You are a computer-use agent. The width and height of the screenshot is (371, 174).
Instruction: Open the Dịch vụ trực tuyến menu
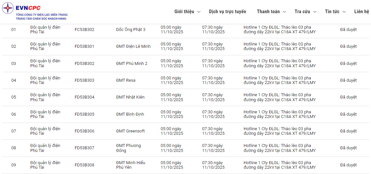[x=227, y=12]
